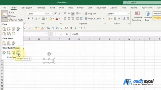Toggle Italic in the Font group
This screenshot has height=90, width=161.
point(32,18)
